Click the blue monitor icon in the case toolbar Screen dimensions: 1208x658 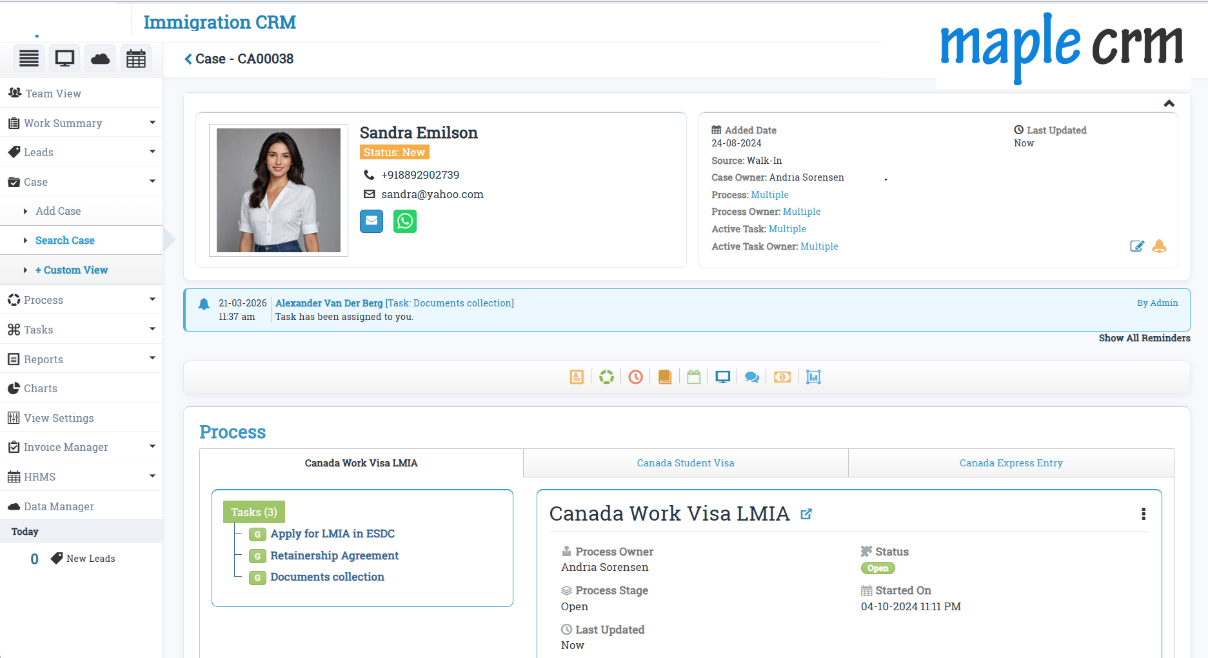pos(722,377)
